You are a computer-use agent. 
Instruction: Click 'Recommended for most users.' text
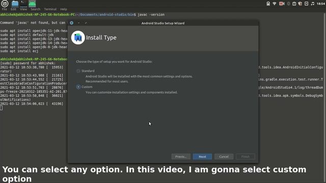tap(107, 81)
